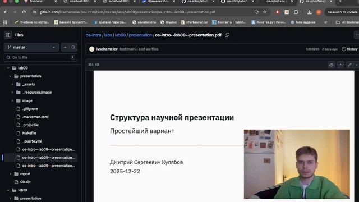This screenshot has width=359, height=202.
Task: Open the .marksman.toml file
Action: click(35, 117)
